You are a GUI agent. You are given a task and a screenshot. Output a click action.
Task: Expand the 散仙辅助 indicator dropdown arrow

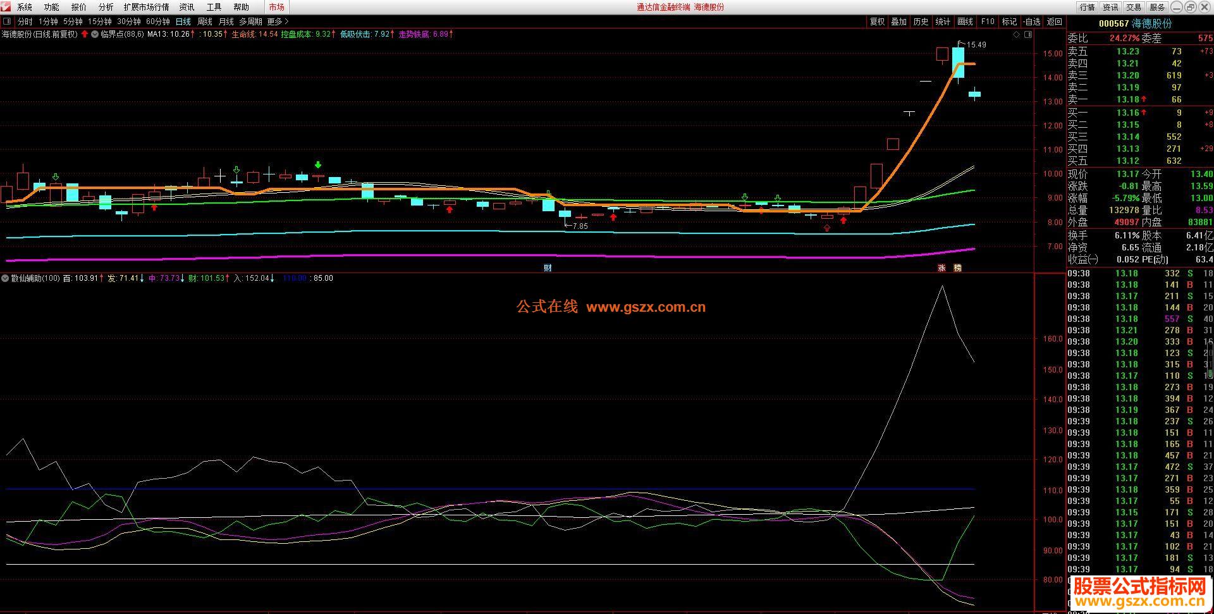5,278
